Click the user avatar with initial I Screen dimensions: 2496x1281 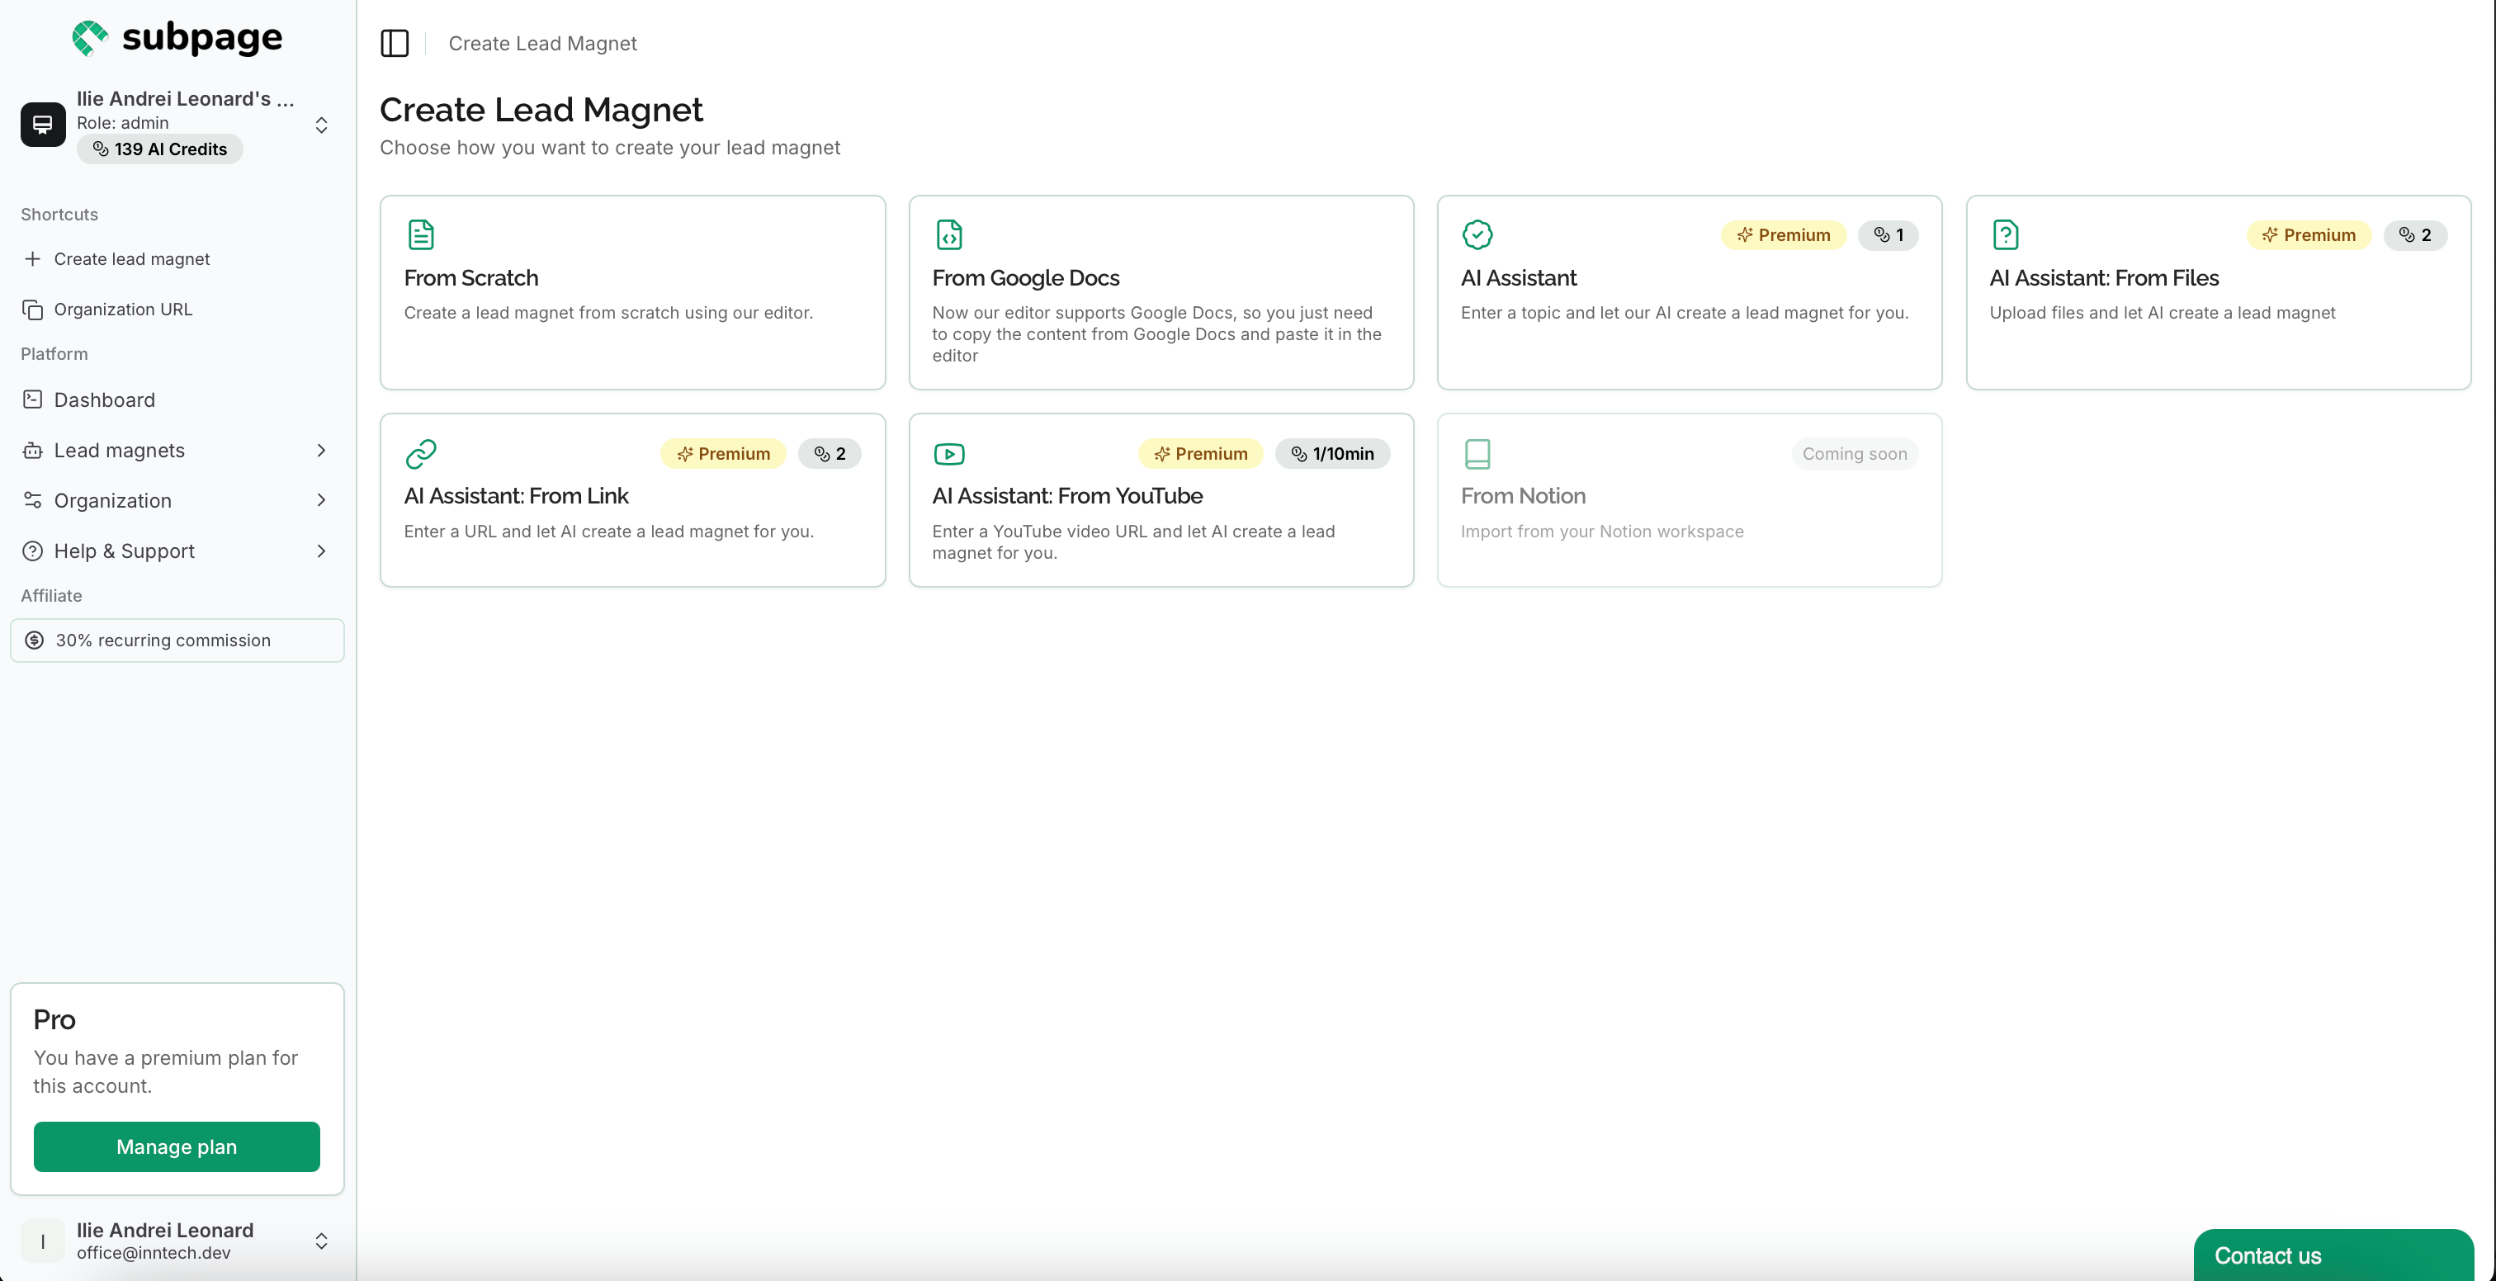[x=43, y=1241]
